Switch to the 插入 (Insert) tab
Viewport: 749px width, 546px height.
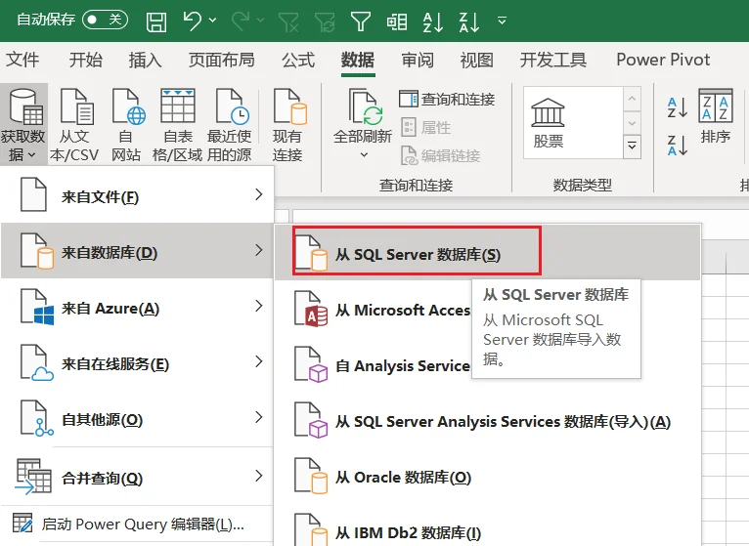tap(146, 60)
